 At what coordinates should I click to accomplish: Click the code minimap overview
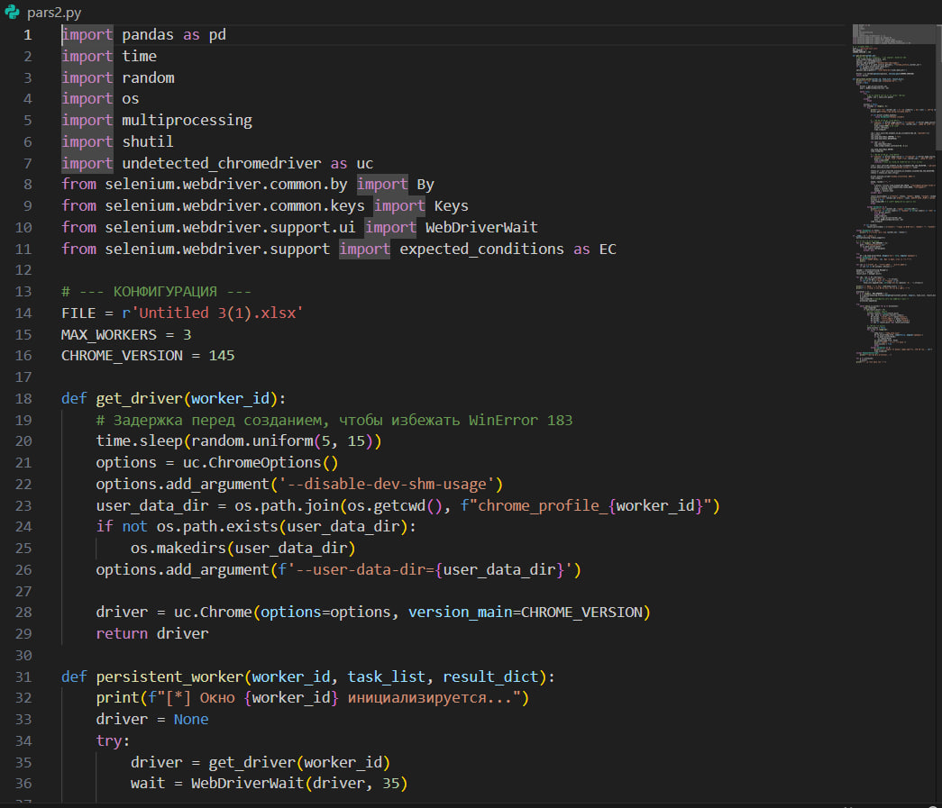(893, 194)
